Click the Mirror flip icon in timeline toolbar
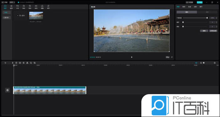Screen dimensions: 220x117 click(x=27, y=63)
